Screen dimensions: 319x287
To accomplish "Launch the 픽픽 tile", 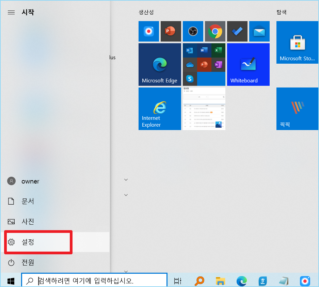I will pos(297,109).
